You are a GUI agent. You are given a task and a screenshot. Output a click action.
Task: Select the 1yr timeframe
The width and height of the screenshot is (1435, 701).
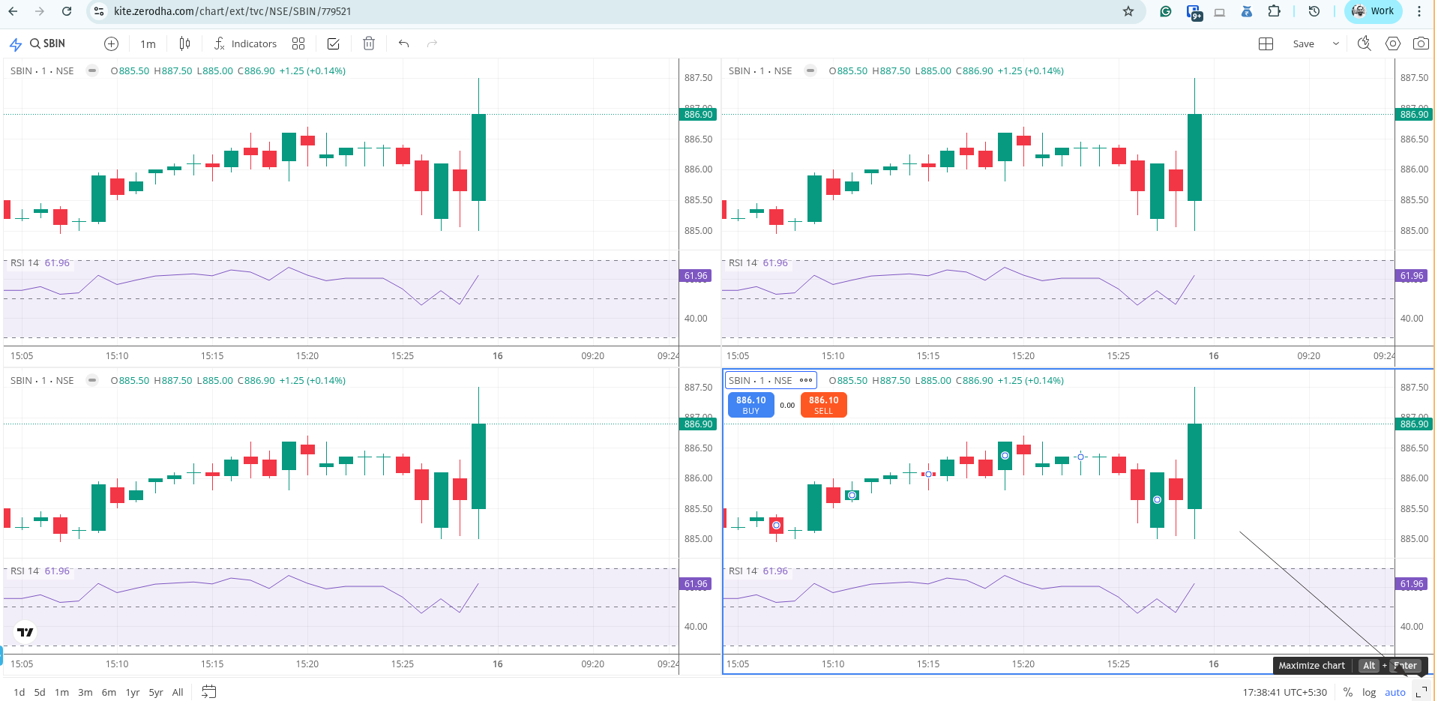click(x=133, y=692)
